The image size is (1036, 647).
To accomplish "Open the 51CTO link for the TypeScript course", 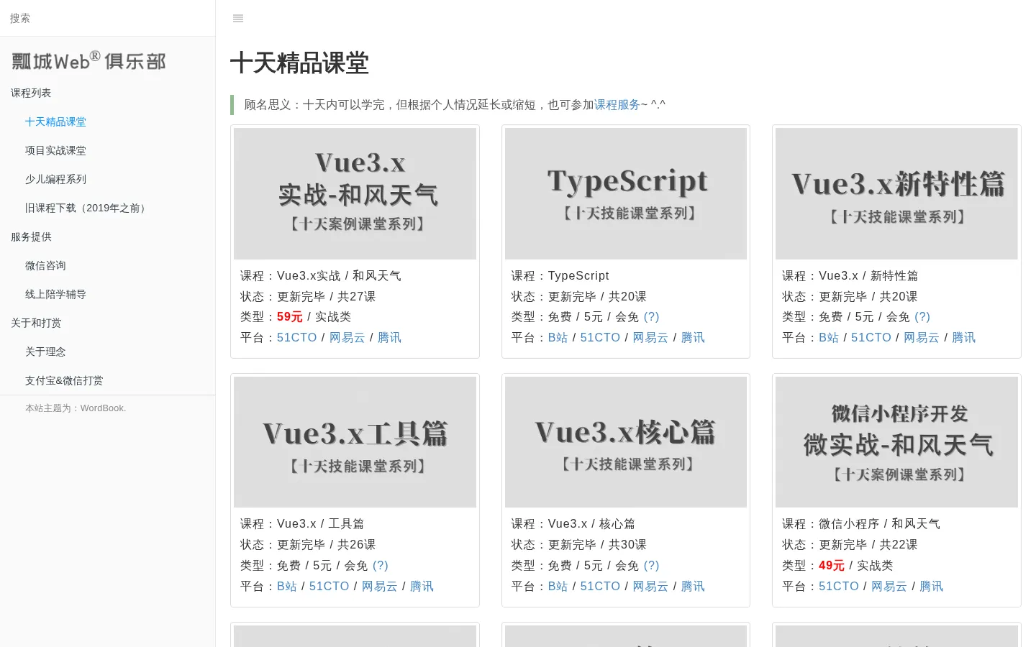I will click(600, 338).
